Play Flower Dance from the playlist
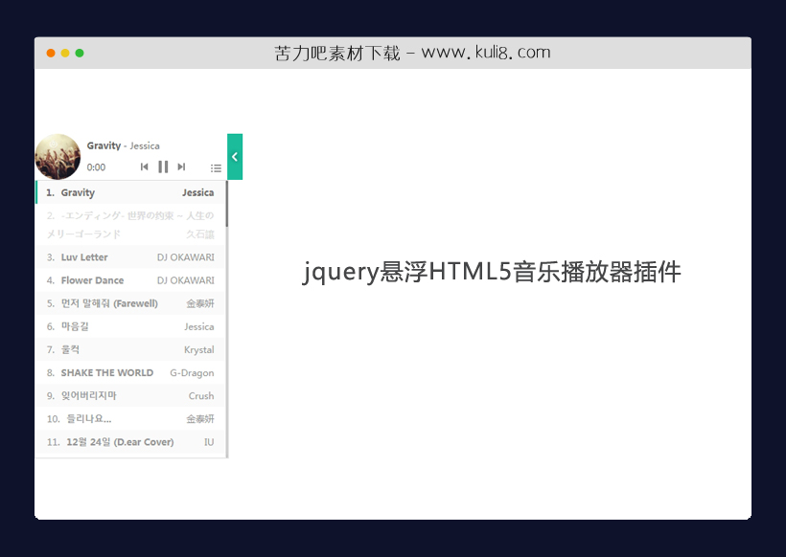 click(x=130, y=279)
